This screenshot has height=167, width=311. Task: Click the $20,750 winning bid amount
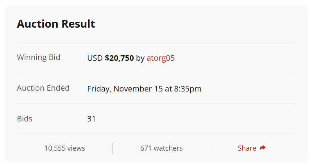point(119,58)
